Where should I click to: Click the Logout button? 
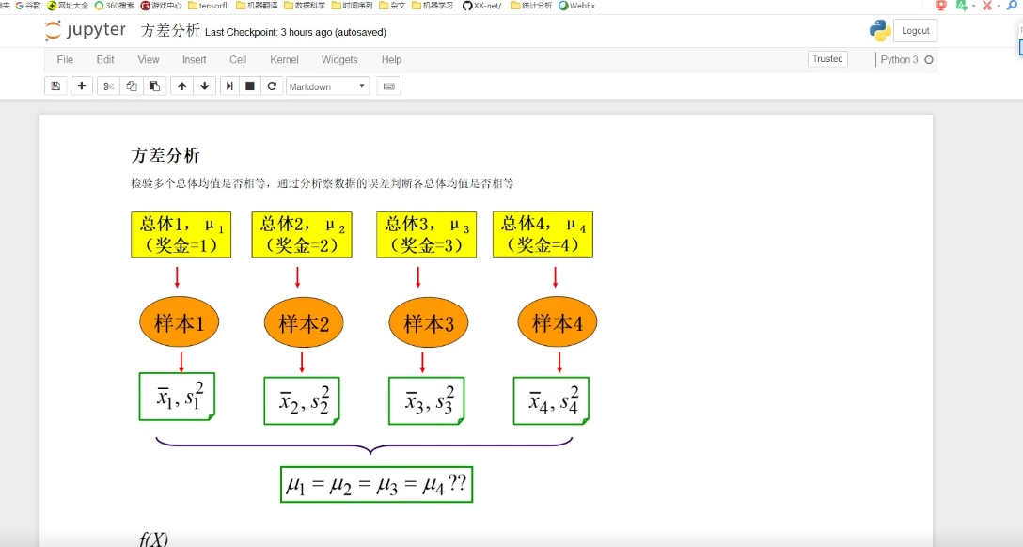pos(914,31)
